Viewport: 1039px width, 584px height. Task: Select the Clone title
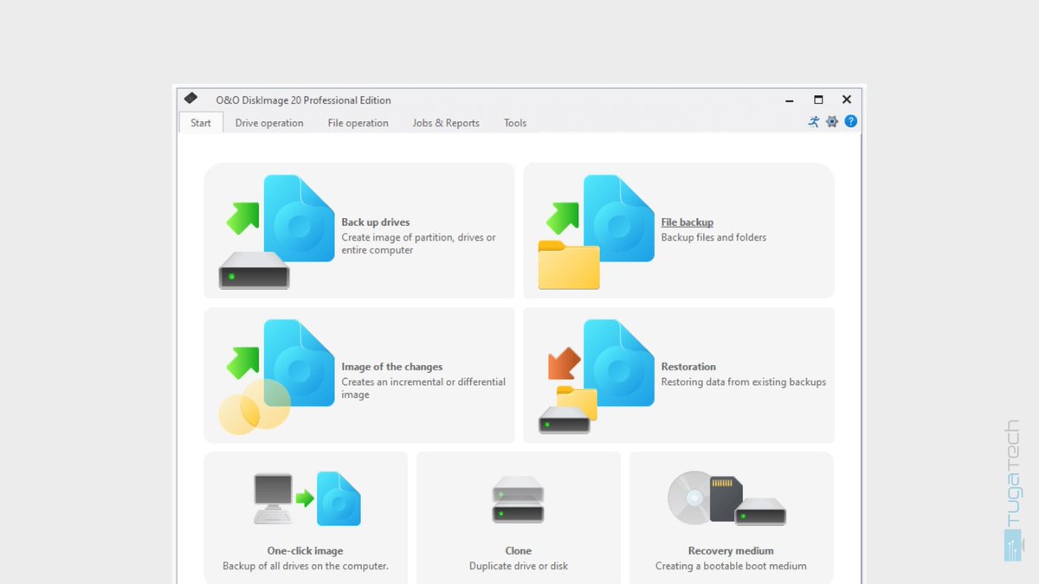[x=519, y=550]
